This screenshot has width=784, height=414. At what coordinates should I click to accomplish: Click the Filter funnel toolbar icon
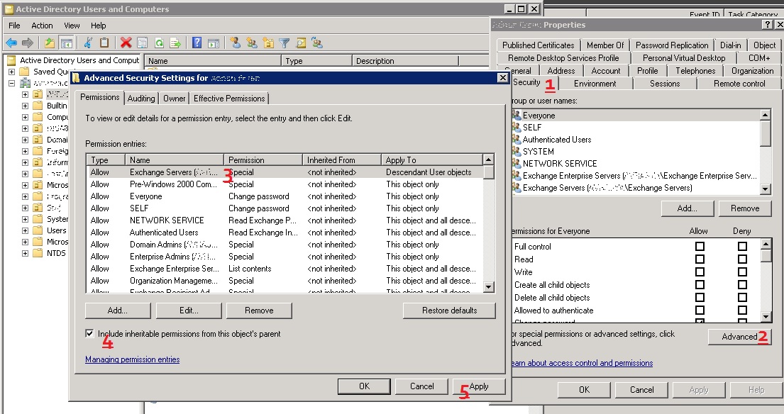click(285, 43)
